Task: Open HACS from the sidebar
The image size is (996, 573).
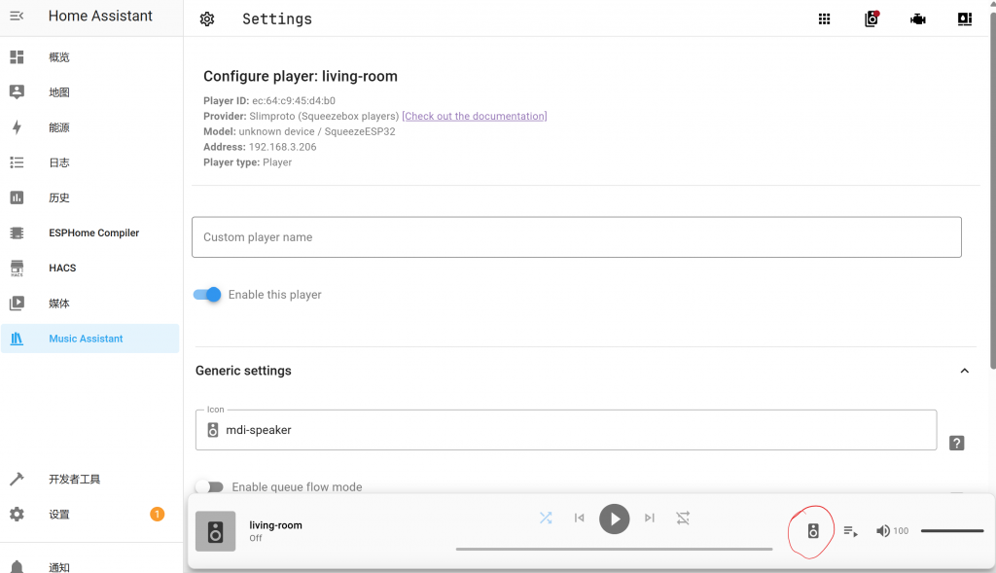Action: 62,269
